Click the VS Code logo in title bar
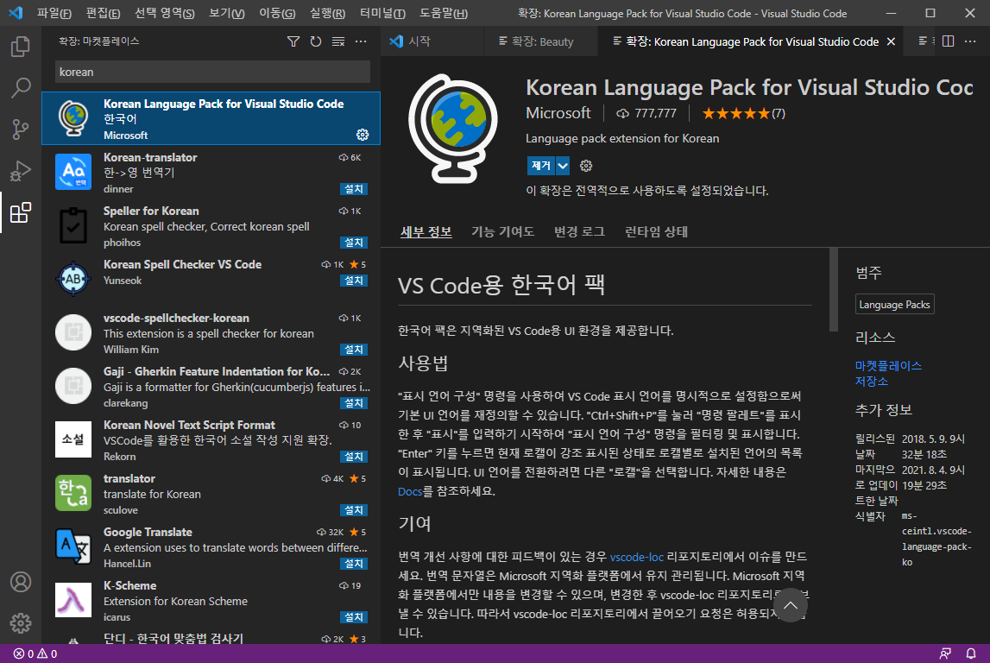 point(16,13)
